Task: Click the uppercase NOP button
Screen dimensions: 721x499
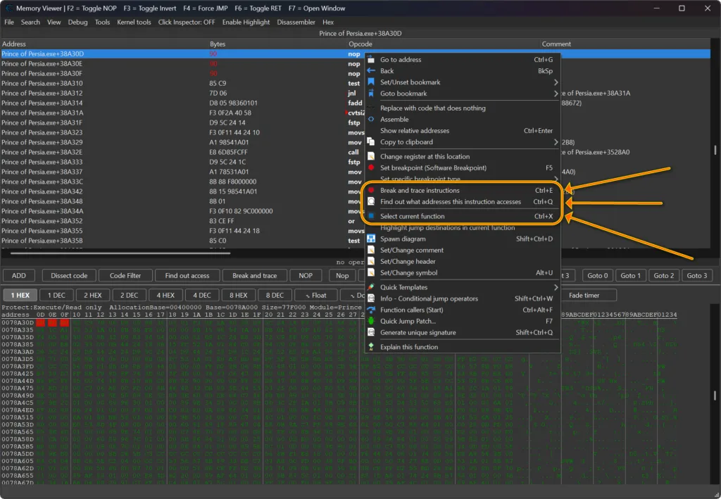Action: pyautogui.click(x=306, y=275)
